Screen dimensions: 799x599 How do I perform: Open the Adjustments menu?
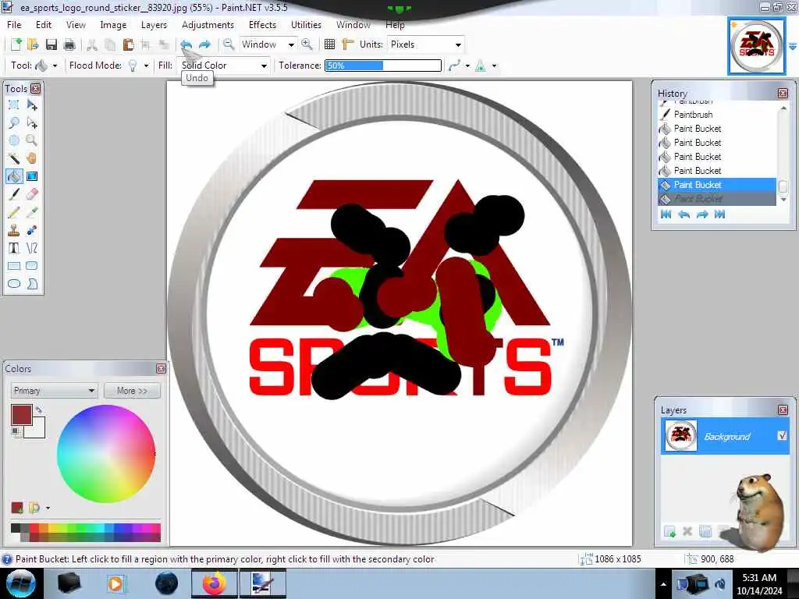tap(208, 24)
